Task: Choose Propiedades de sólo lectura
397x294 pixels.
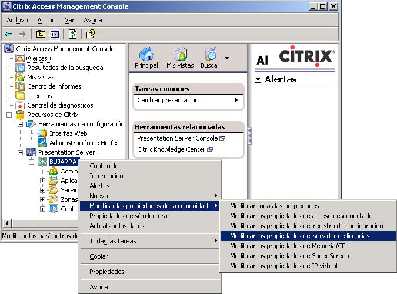Action: [151, 216]
